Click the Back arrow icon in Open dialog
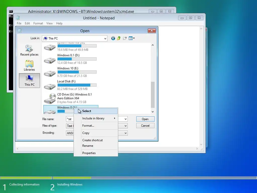The image size is (257, 193). pos(113,38)
